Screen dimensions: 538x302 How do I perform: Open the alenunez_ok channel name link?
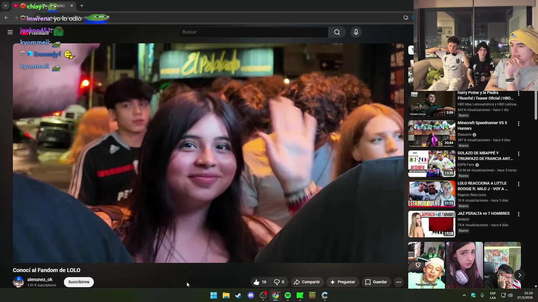(x=40, y=279)
